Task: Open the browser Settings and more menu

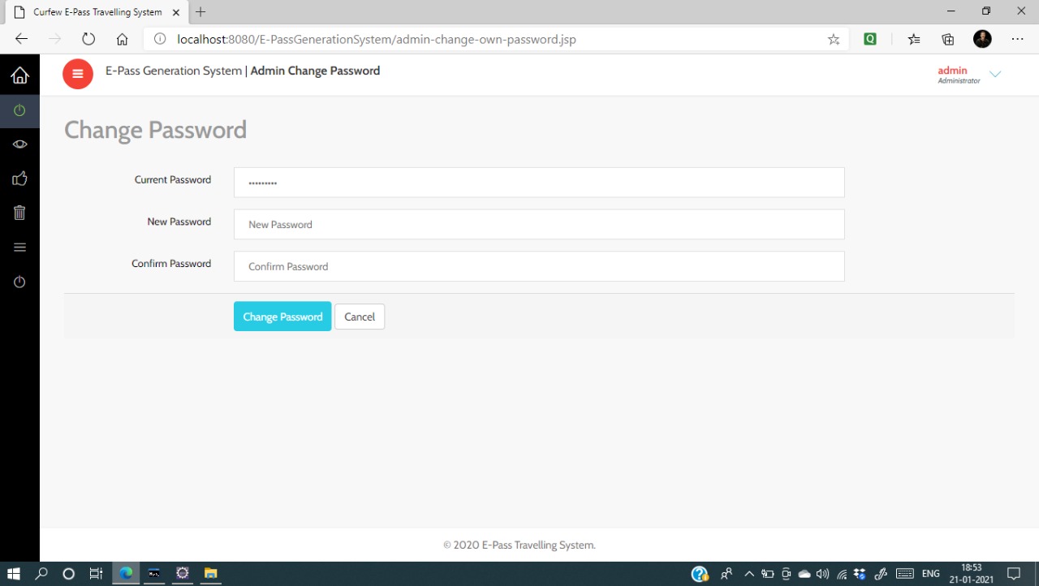Action: (x=1017, y=39)
